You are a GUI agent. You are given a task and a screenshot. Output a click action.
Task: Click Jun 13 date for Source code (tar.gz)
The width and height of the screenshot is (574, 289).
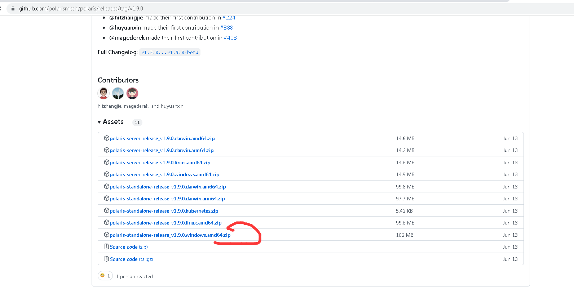click(510, 259)
